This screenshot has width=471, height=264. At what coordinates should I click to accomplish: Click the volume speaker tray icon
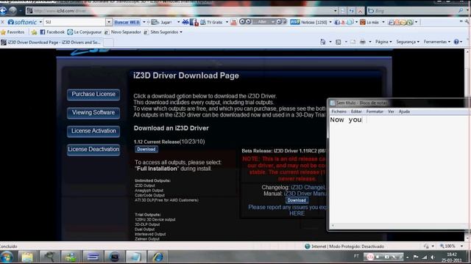click(x=433, y=257)
